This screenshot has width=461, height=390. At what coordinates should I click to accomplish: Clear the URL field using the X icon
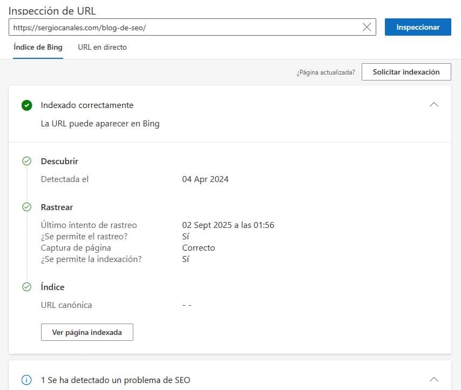click(x=367, y=27)
